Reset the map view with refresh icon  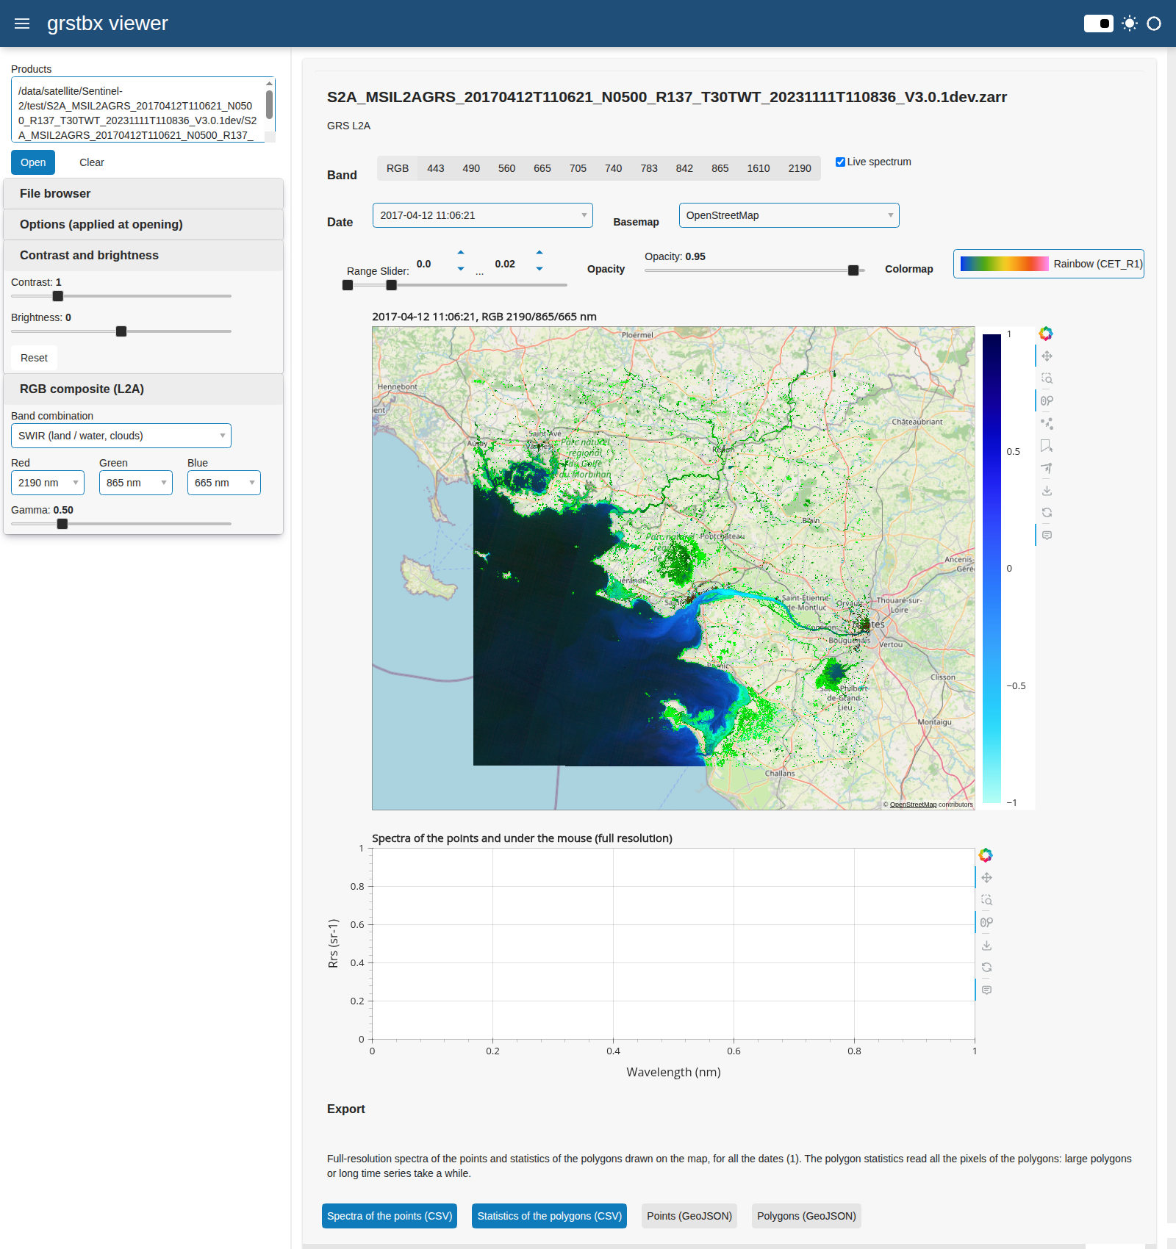click(x=1047, y=513)
